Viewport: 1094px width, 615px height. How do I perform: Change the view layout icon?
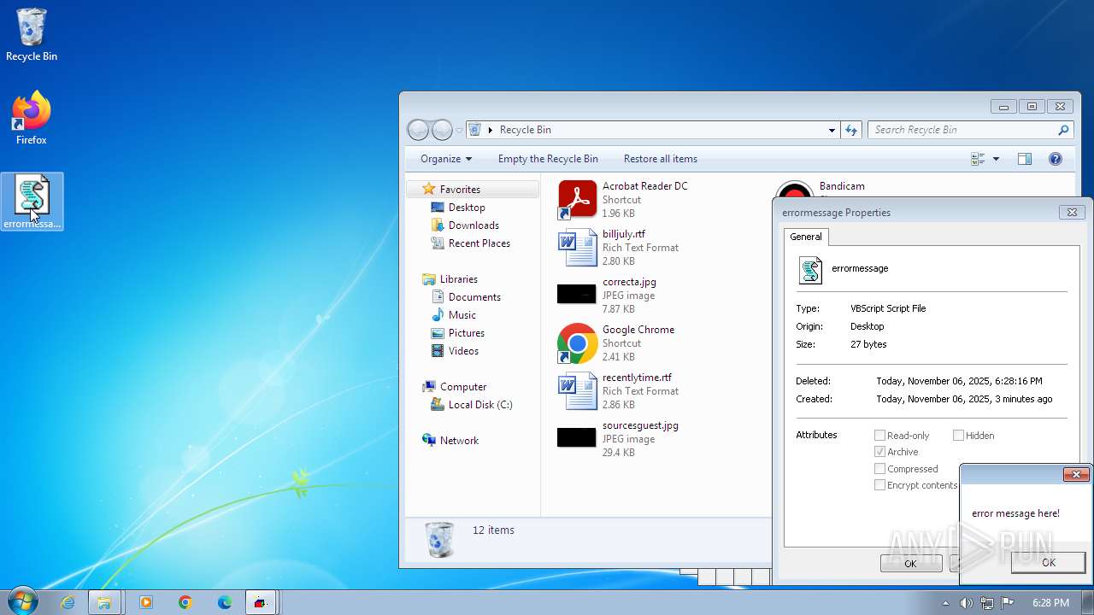[x=979, y=159]
